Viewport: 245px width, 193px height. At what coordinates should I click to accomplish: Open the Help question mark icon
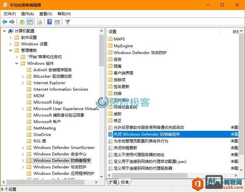click(x=50, y=22)
